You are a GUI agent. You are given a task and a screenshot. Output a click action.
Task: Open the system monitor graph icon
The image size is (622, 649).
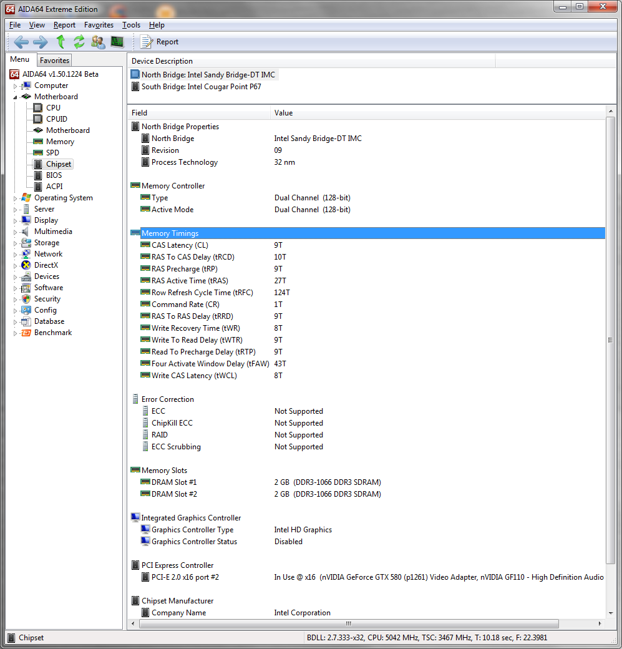(x=117, y=42)
